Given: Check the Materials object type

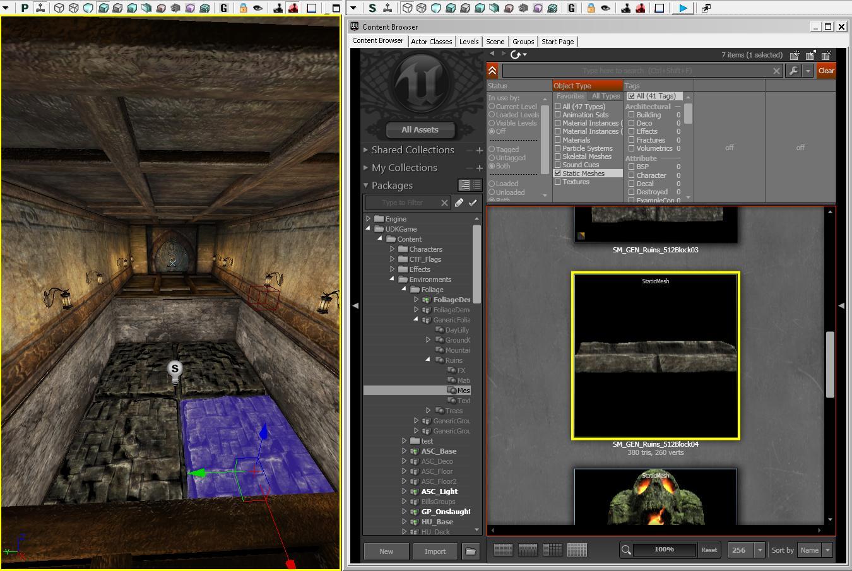Looking at the screenshot, I should coord(557,140).
